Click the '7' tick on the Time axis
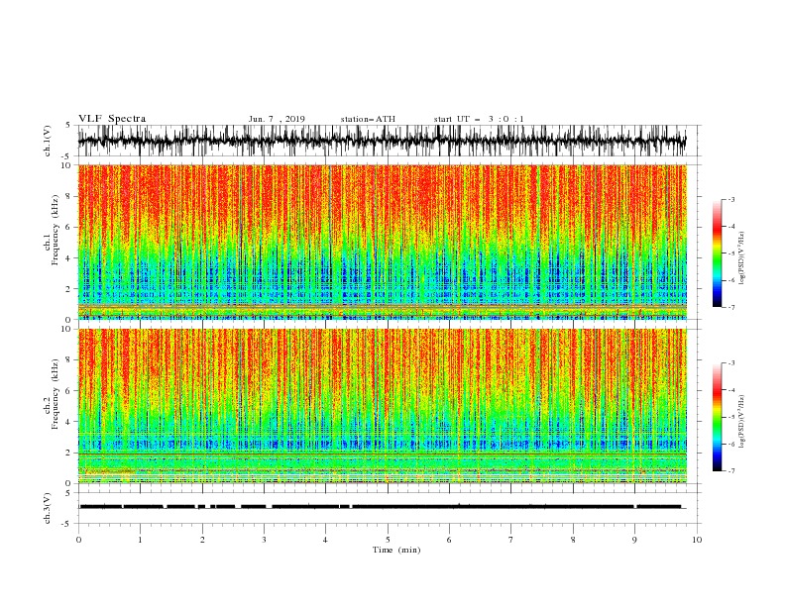785x606 pixels. pyautogui.click(x=511, y=540)
